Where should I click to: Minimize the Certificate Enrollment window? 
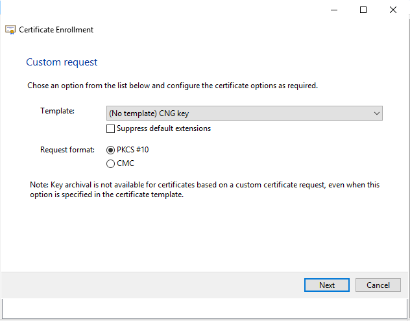(334, 10)
